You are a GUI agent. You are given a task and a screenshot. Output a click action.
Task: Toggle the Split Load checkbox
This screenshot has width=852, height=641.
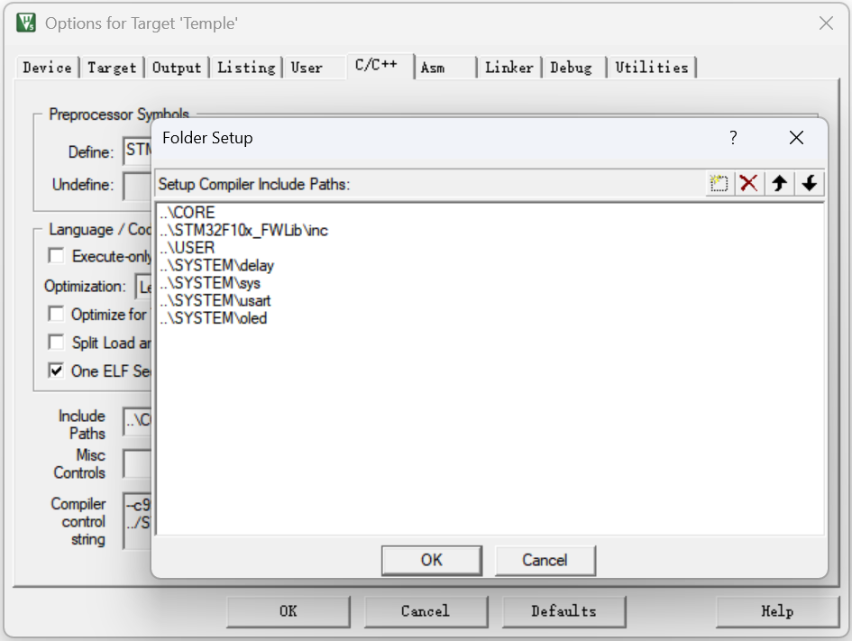click(56, 342)
